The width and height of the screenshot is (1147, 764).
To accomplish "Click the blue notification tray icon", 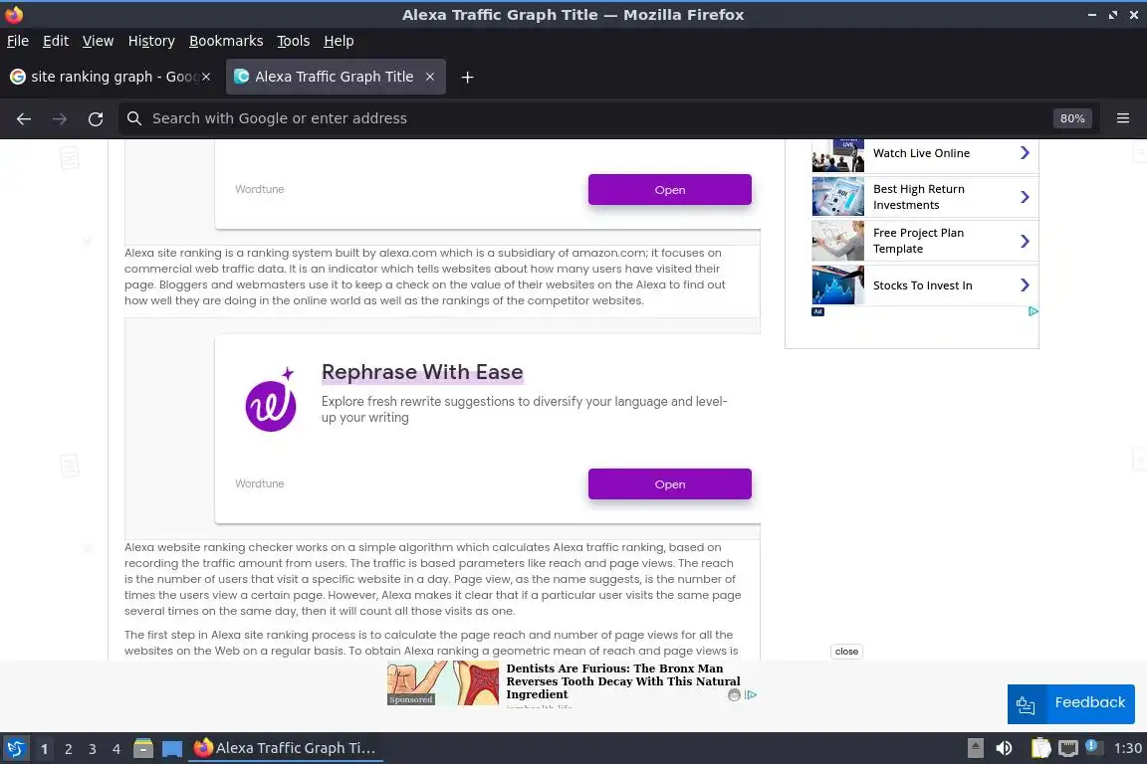I will click(1092, 746).
